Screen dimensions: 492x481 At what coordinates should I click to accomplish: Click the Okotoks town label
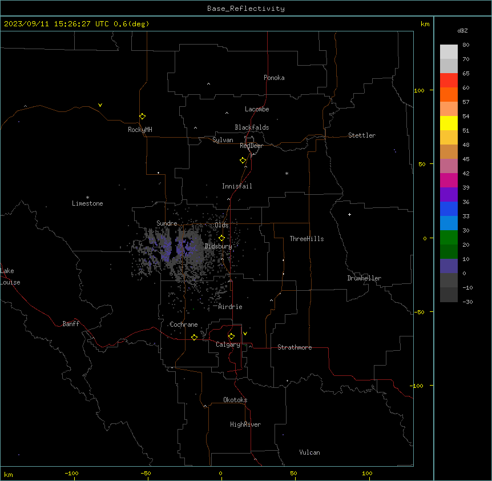point(235,400)
